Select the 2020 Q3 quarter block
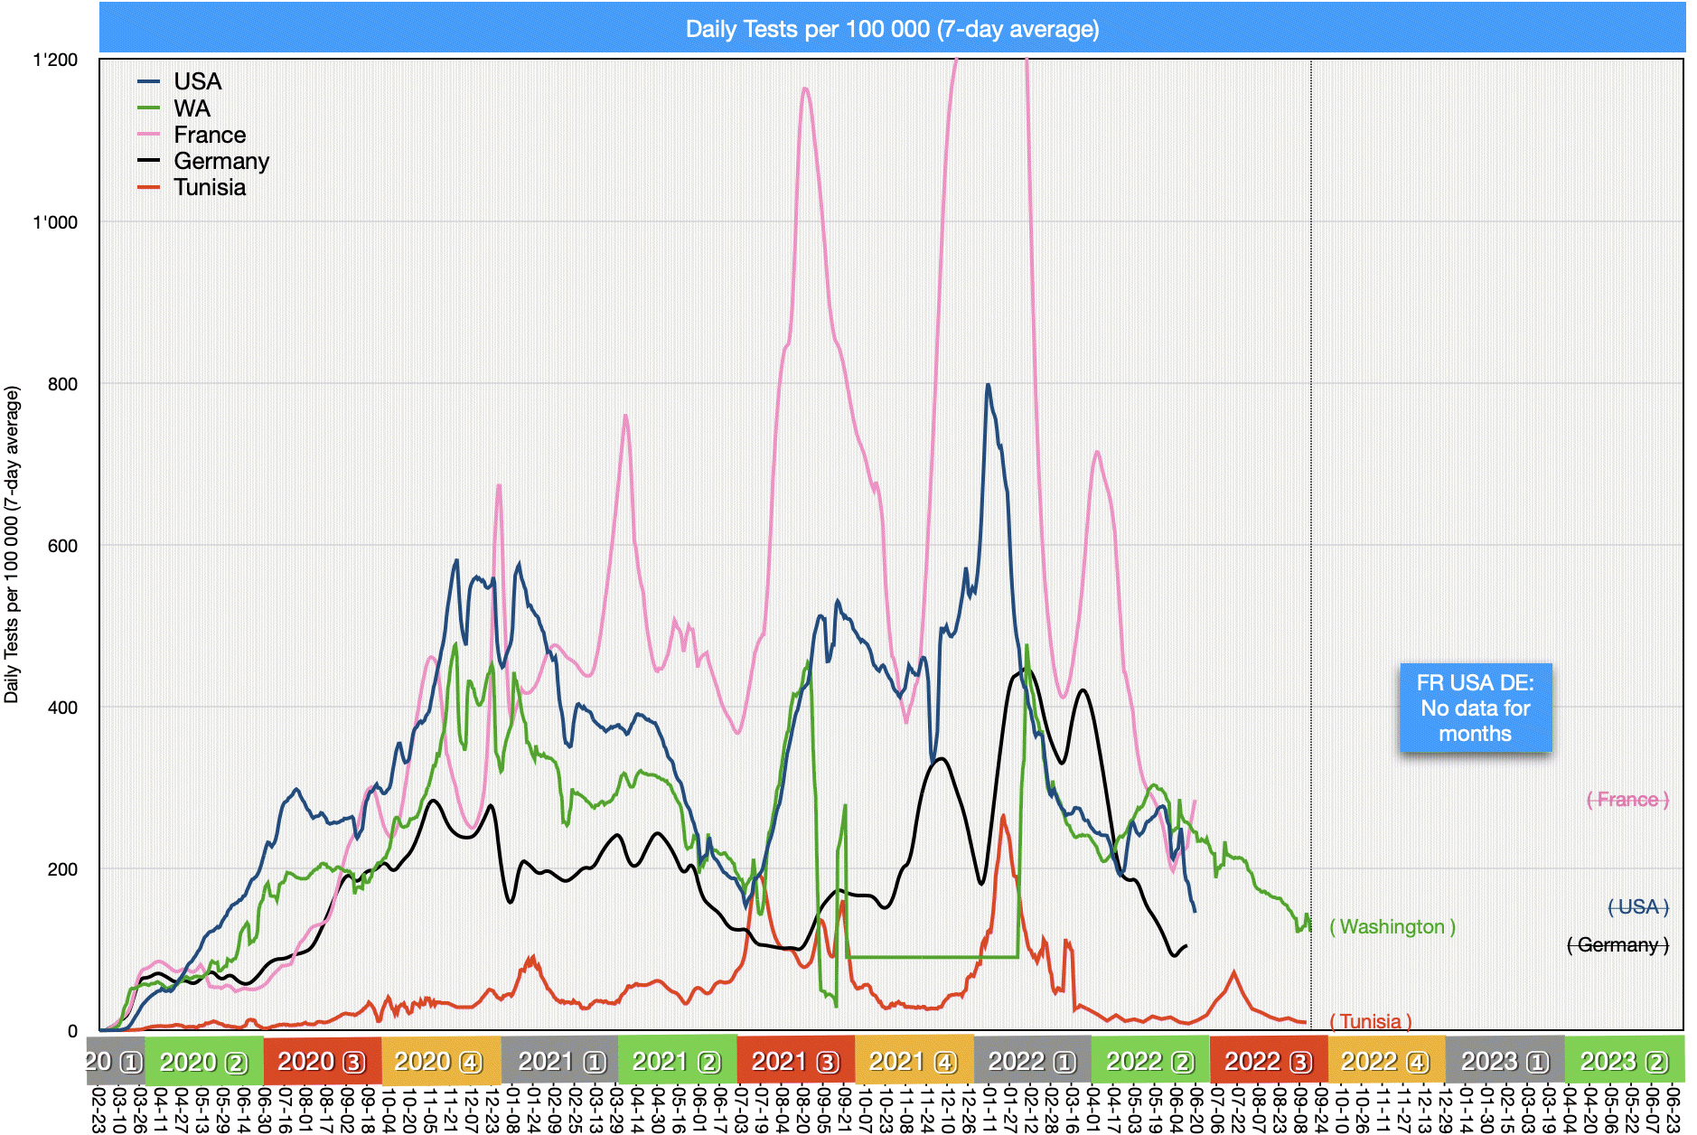The image size is (1697, 1135). click(322, 1061)
